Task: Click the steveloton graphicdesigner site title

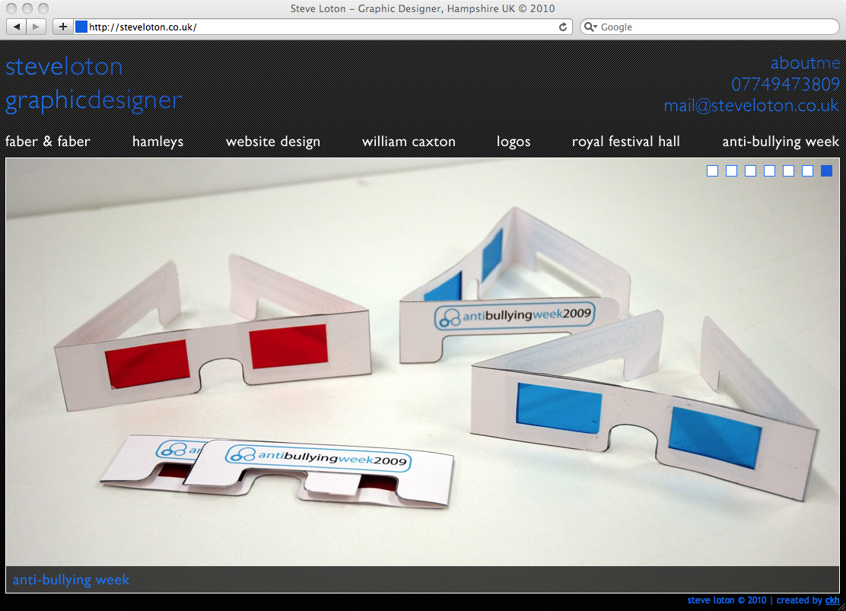Action: pos(94,83)
